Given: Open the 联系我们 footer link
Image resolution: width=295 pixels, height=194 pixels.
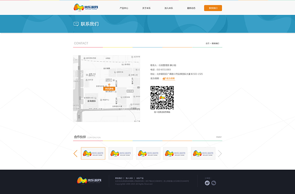Looking at the screenshot, I should tap(119, 178).
